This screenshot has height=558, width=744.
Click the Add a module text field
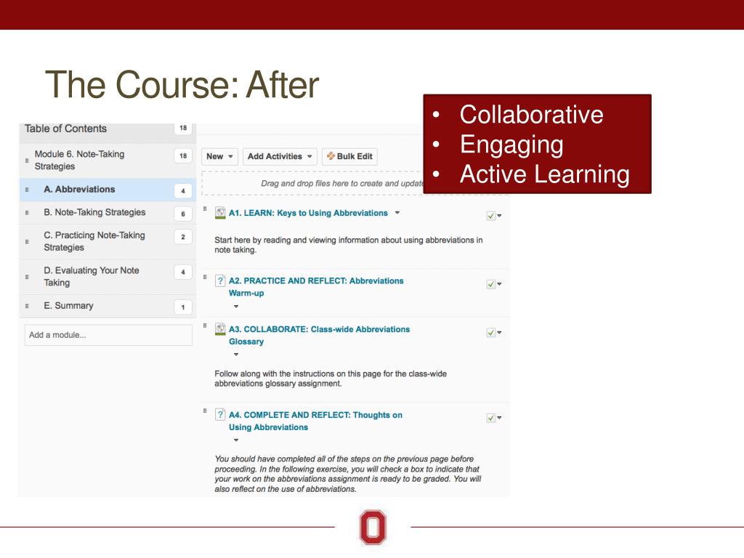pyautogui.click(x=109, y=335)
